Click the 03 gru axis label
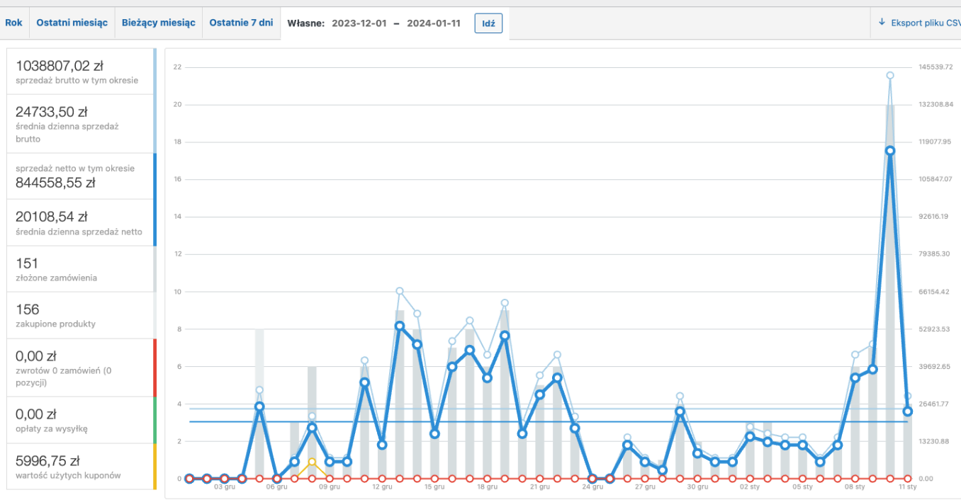The height and width of the screenshot is (500, 961). pyautogui.click(x=225, y=487)
